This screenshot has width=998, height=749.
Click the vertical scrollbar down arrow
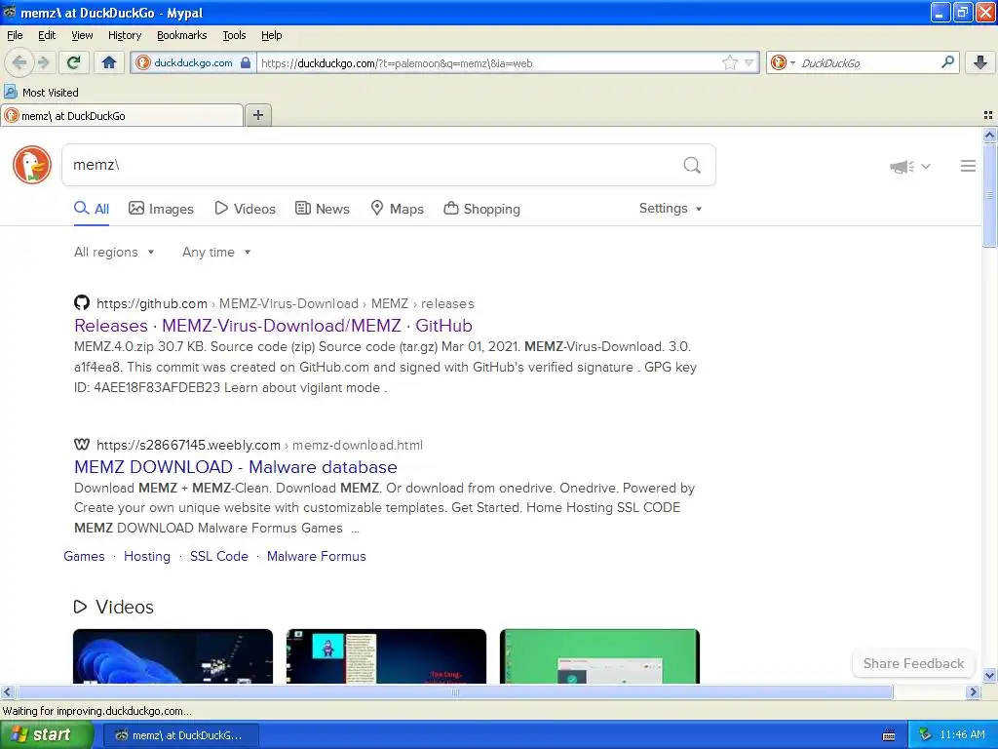(x=990, y=676)
